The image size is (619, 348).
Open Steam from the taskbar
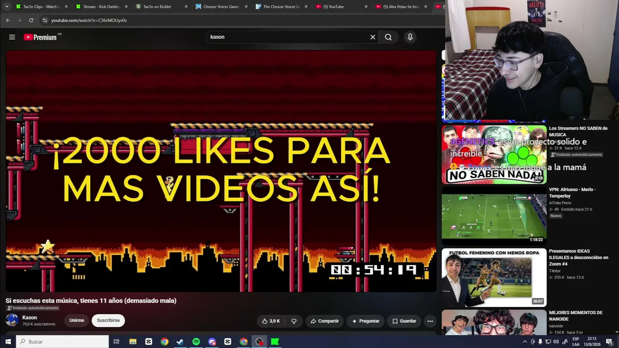tap(180, 342)
